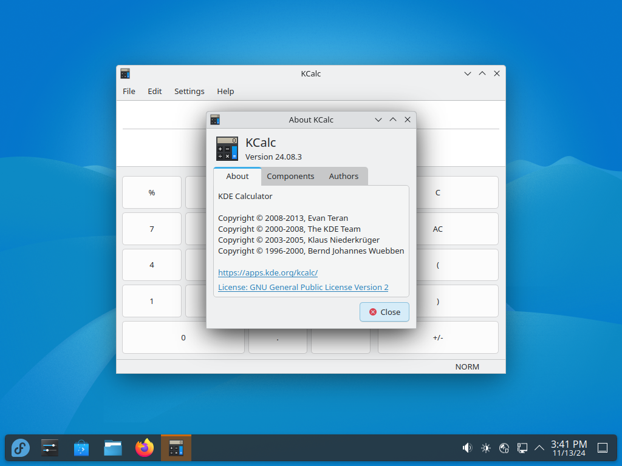Click the Peek at Desktop icon
This screenshot has height=466, width=622.
click(x=603, y=448)
